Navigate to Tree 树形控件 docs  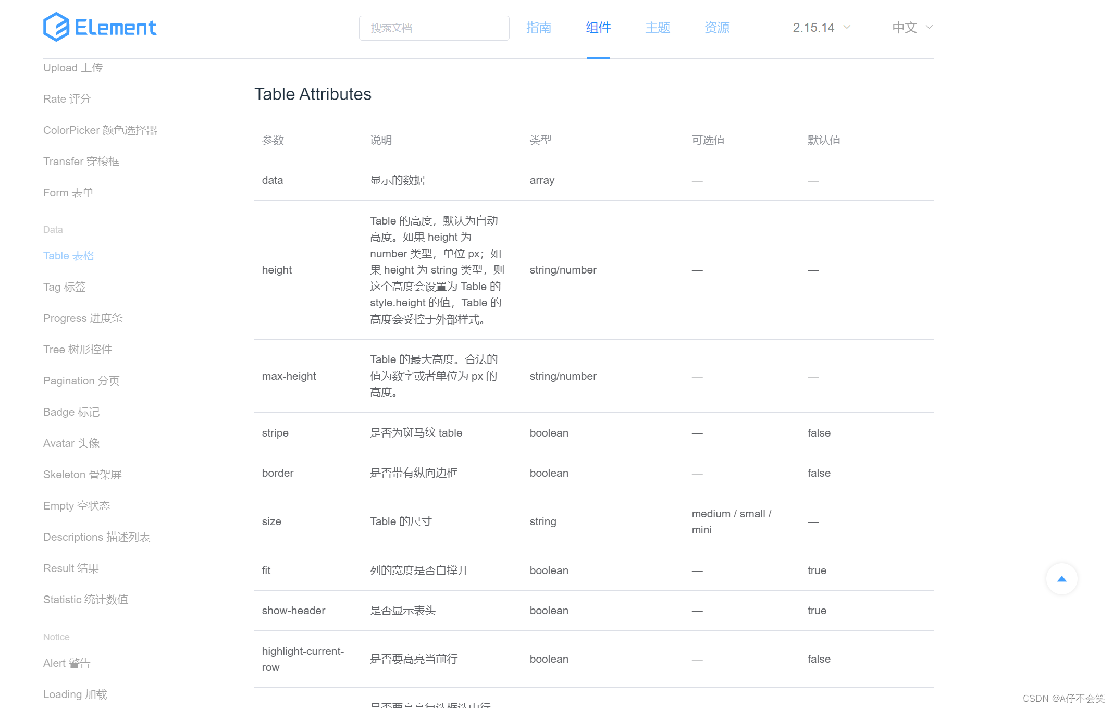(77, 349)
